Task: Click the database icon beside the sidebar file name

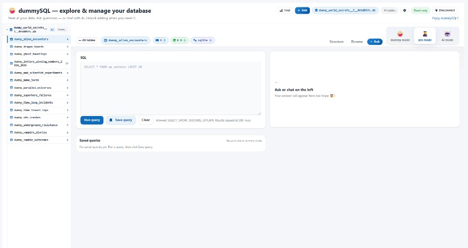Action: coord(11,30)
